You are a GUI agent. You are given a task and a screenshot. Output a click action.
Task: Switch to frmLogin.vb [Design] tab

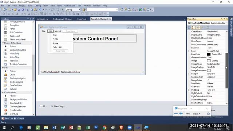63,19
